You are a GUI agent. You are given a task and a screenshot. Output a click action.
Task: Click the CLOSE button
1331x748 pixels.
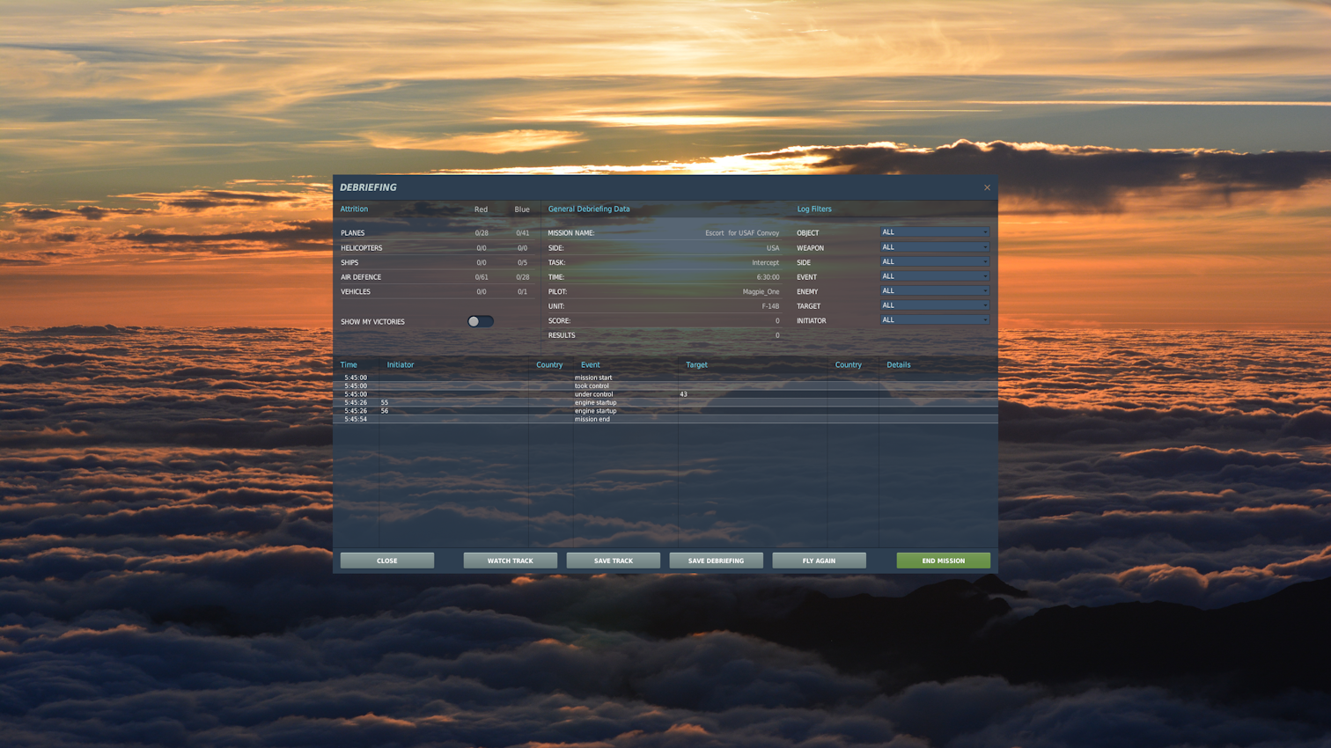pos(387,561)
